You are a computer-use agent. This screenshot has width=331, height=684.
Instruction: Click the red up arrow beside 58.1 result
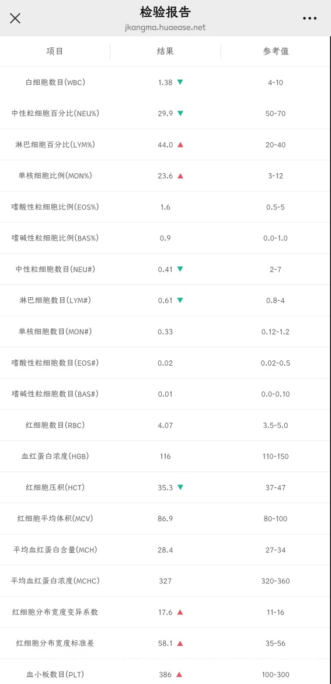[x=180, y=643]
